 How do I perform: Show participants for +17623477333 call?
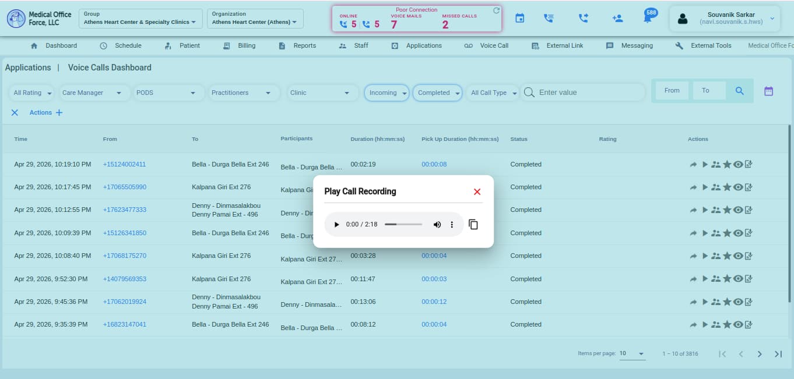tap(715, 210)
